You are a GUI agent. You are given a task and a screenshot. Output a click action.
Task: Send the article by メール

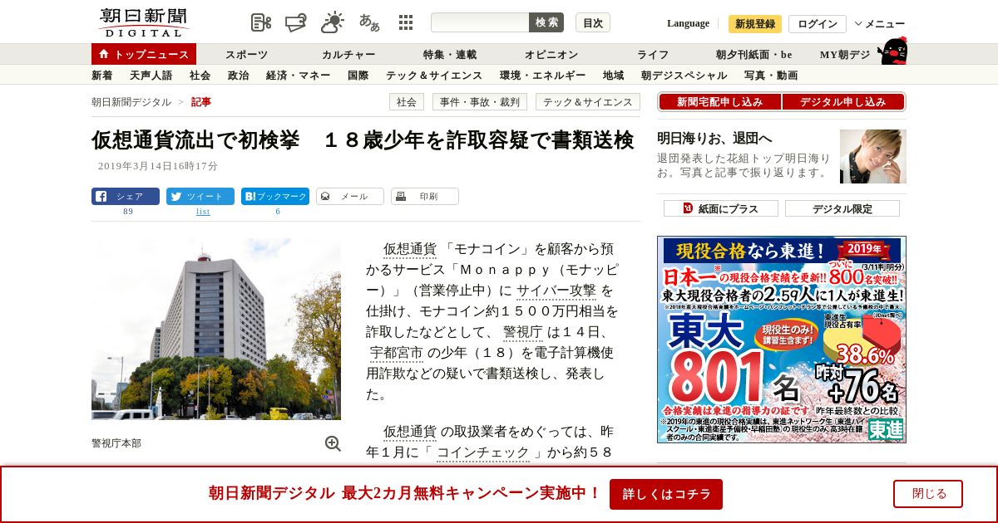[x=350, y=197]
